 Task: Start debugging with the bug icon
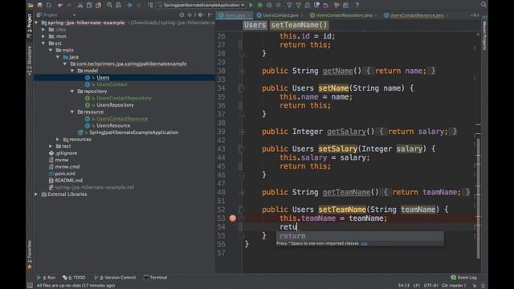click(x=260, y=5)
